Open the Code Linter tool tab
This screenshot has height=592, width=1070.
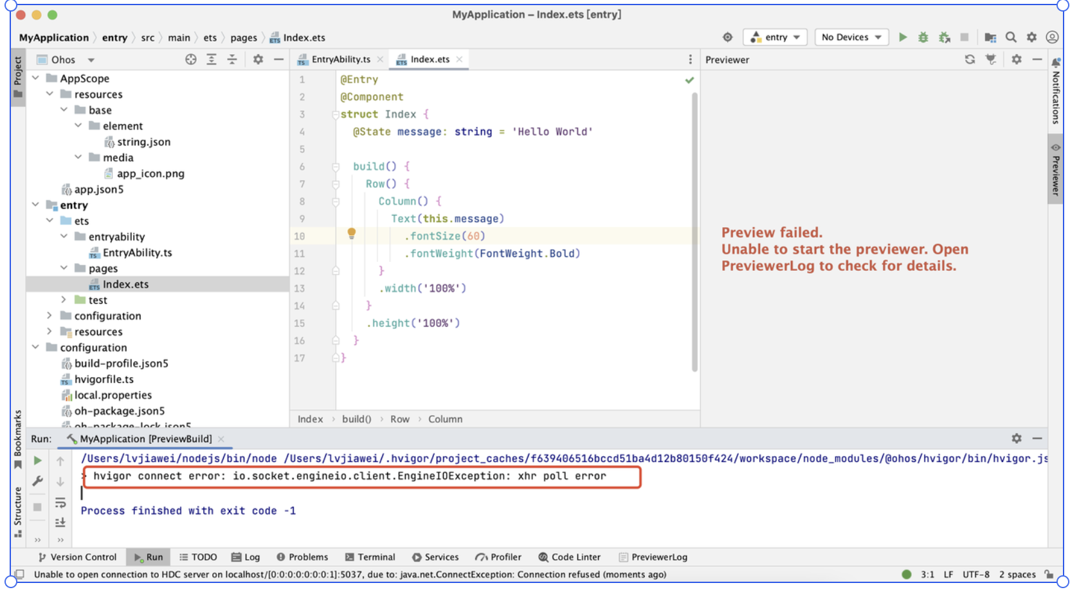tap(570, 557)
